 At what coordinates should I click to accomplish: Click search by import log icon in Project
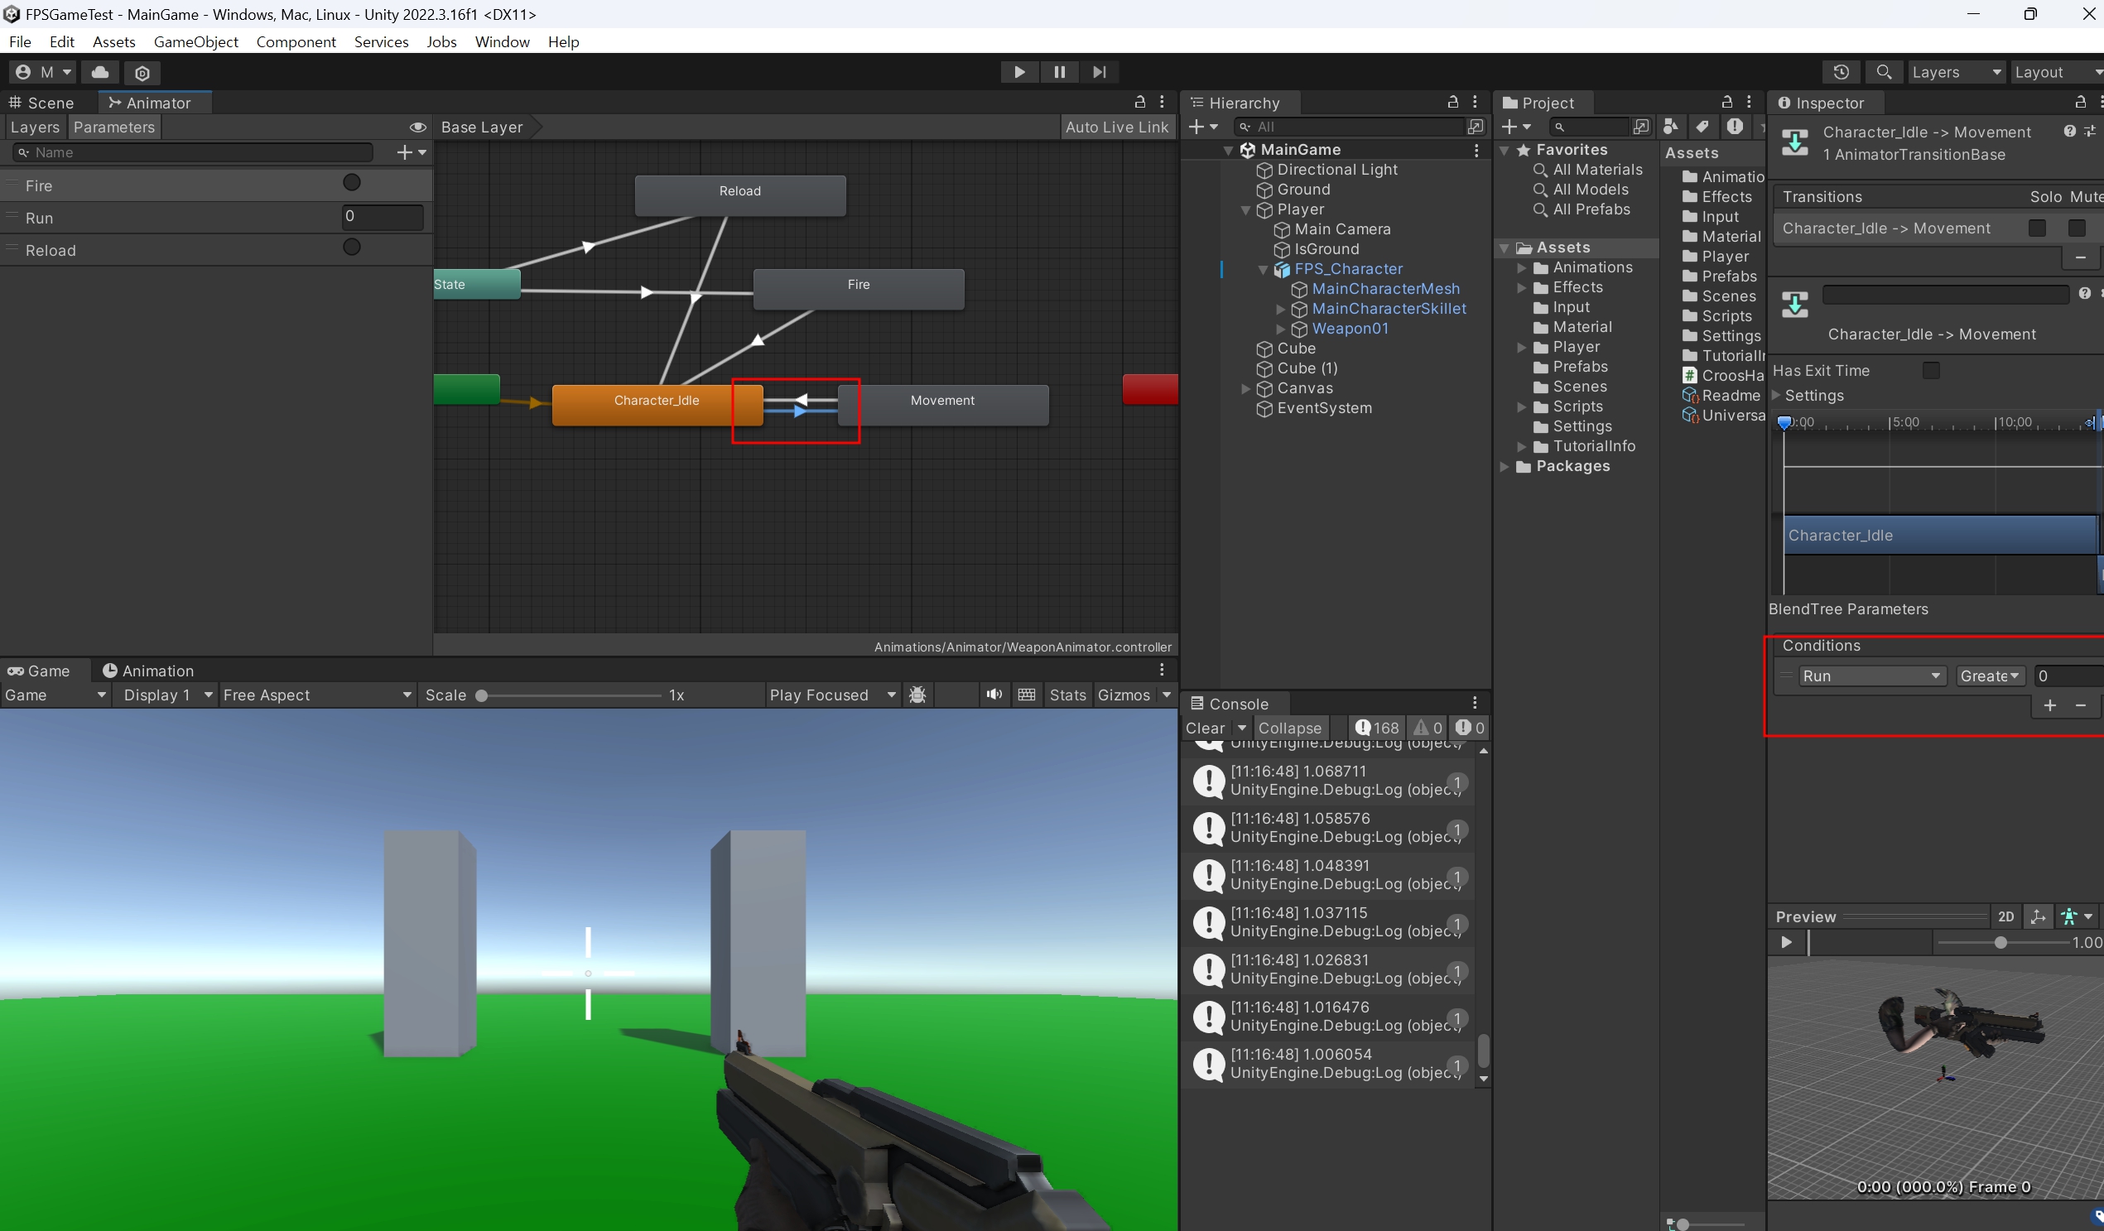pyautogui.click(x=1735, y=127)
